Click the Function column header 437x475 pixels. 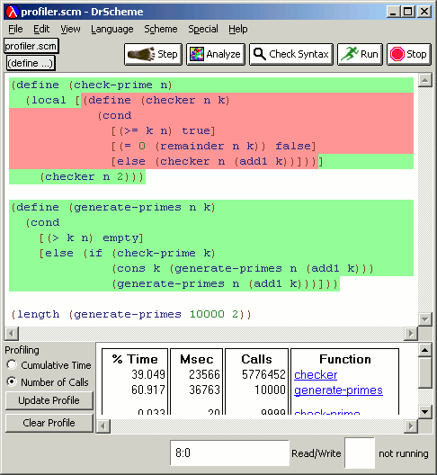click(x=345, y=359)
